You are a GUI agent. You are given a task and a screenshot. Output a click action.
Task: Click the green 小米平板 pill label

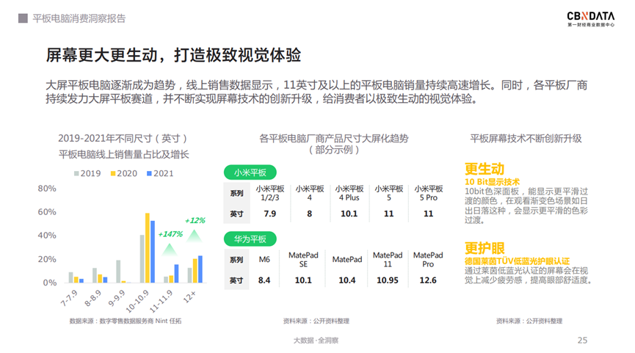point(250,172)
